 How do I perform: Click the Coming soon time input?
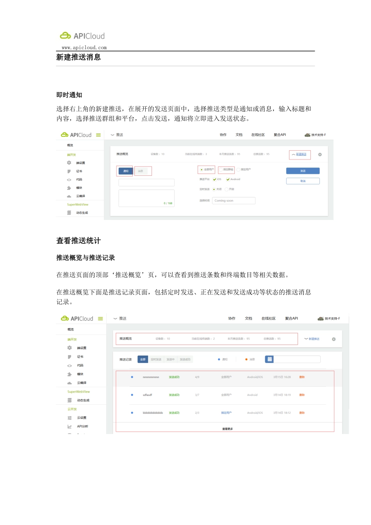click(234, 201)
